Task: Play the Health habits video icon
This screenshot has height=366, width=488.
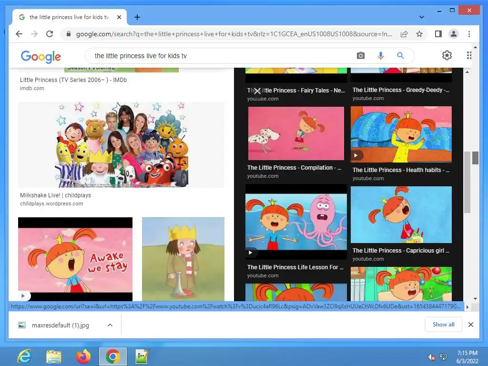Action: (356, 155)
